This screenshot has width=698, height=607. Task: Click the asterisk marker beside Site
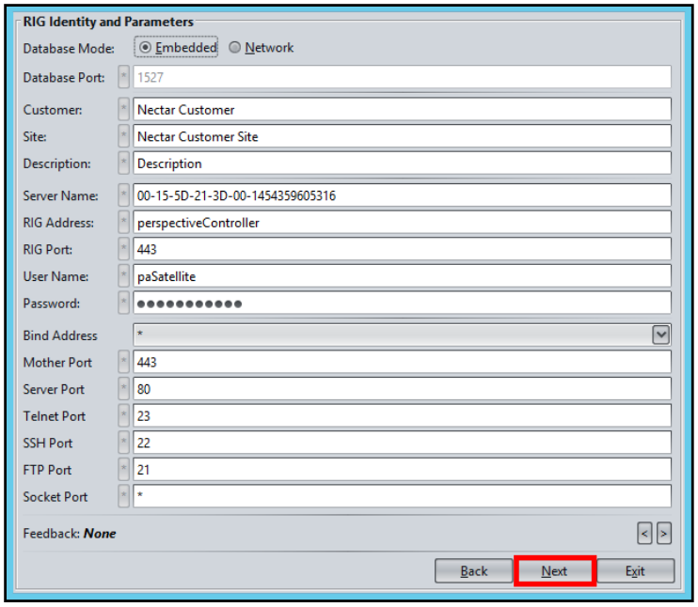[124, 136]
